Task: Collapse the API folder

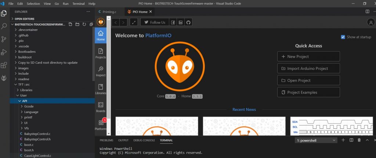Action: click(x=52, y=101)
